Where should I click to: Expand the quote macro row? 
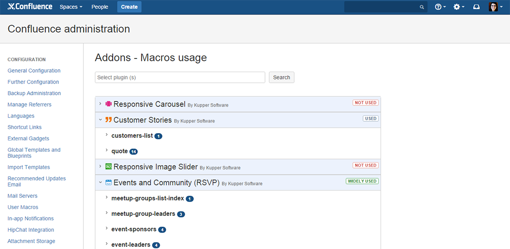coord(107,150)
